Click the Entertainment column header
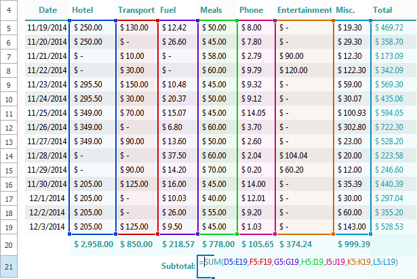417x279 pixels. click(304, 10)
